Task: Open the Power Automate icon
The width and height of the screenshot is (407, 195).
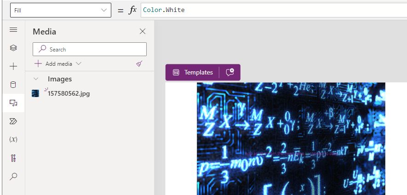Action: (x=13, y=121)
